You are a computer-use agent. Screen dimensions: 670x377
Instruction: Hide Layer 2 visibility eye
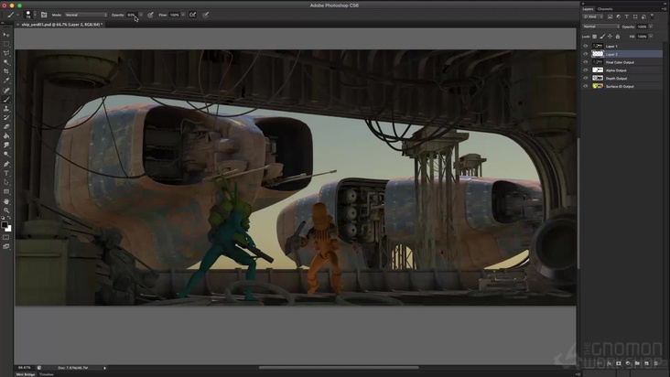point(586,54)
